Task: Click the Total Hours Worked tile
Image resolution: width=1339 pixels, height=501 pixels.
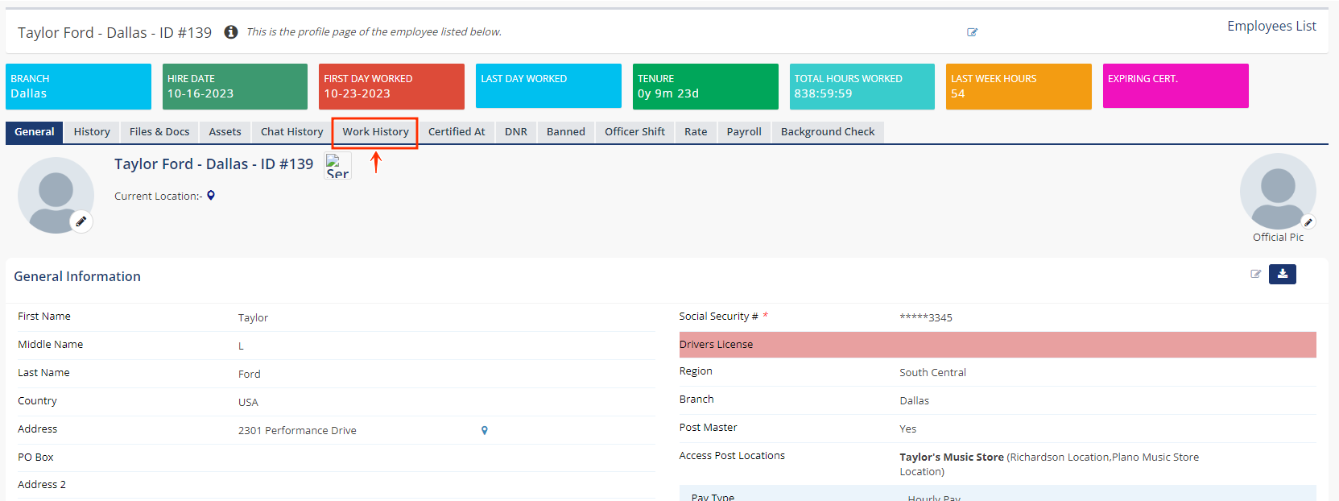Action: click(862, 86)
